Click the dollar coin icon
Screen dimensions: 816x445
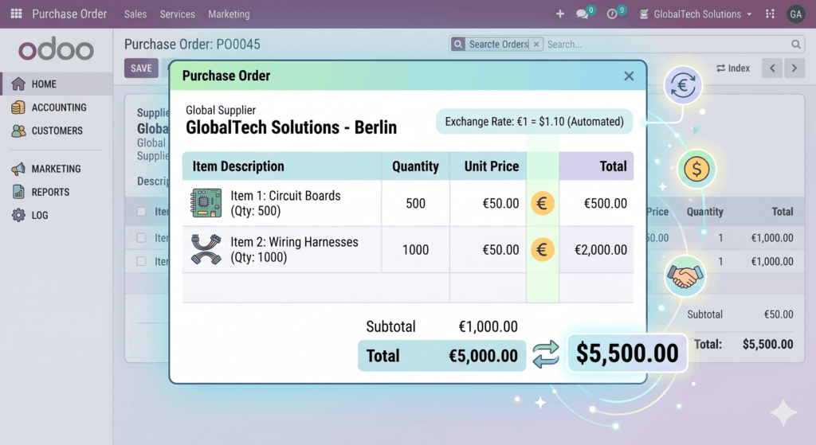click(696, 169)
